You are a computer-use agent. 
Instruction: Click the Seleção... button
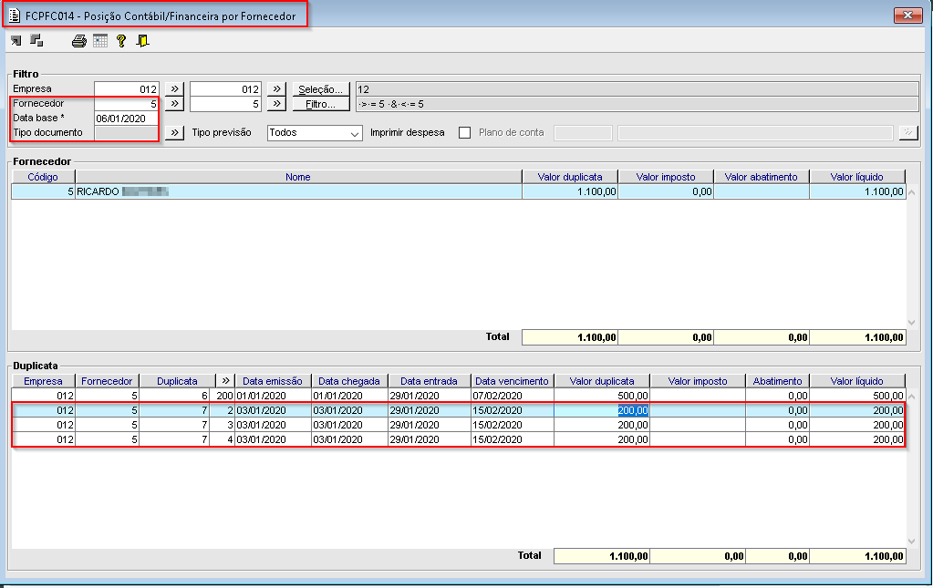(320, 89)
